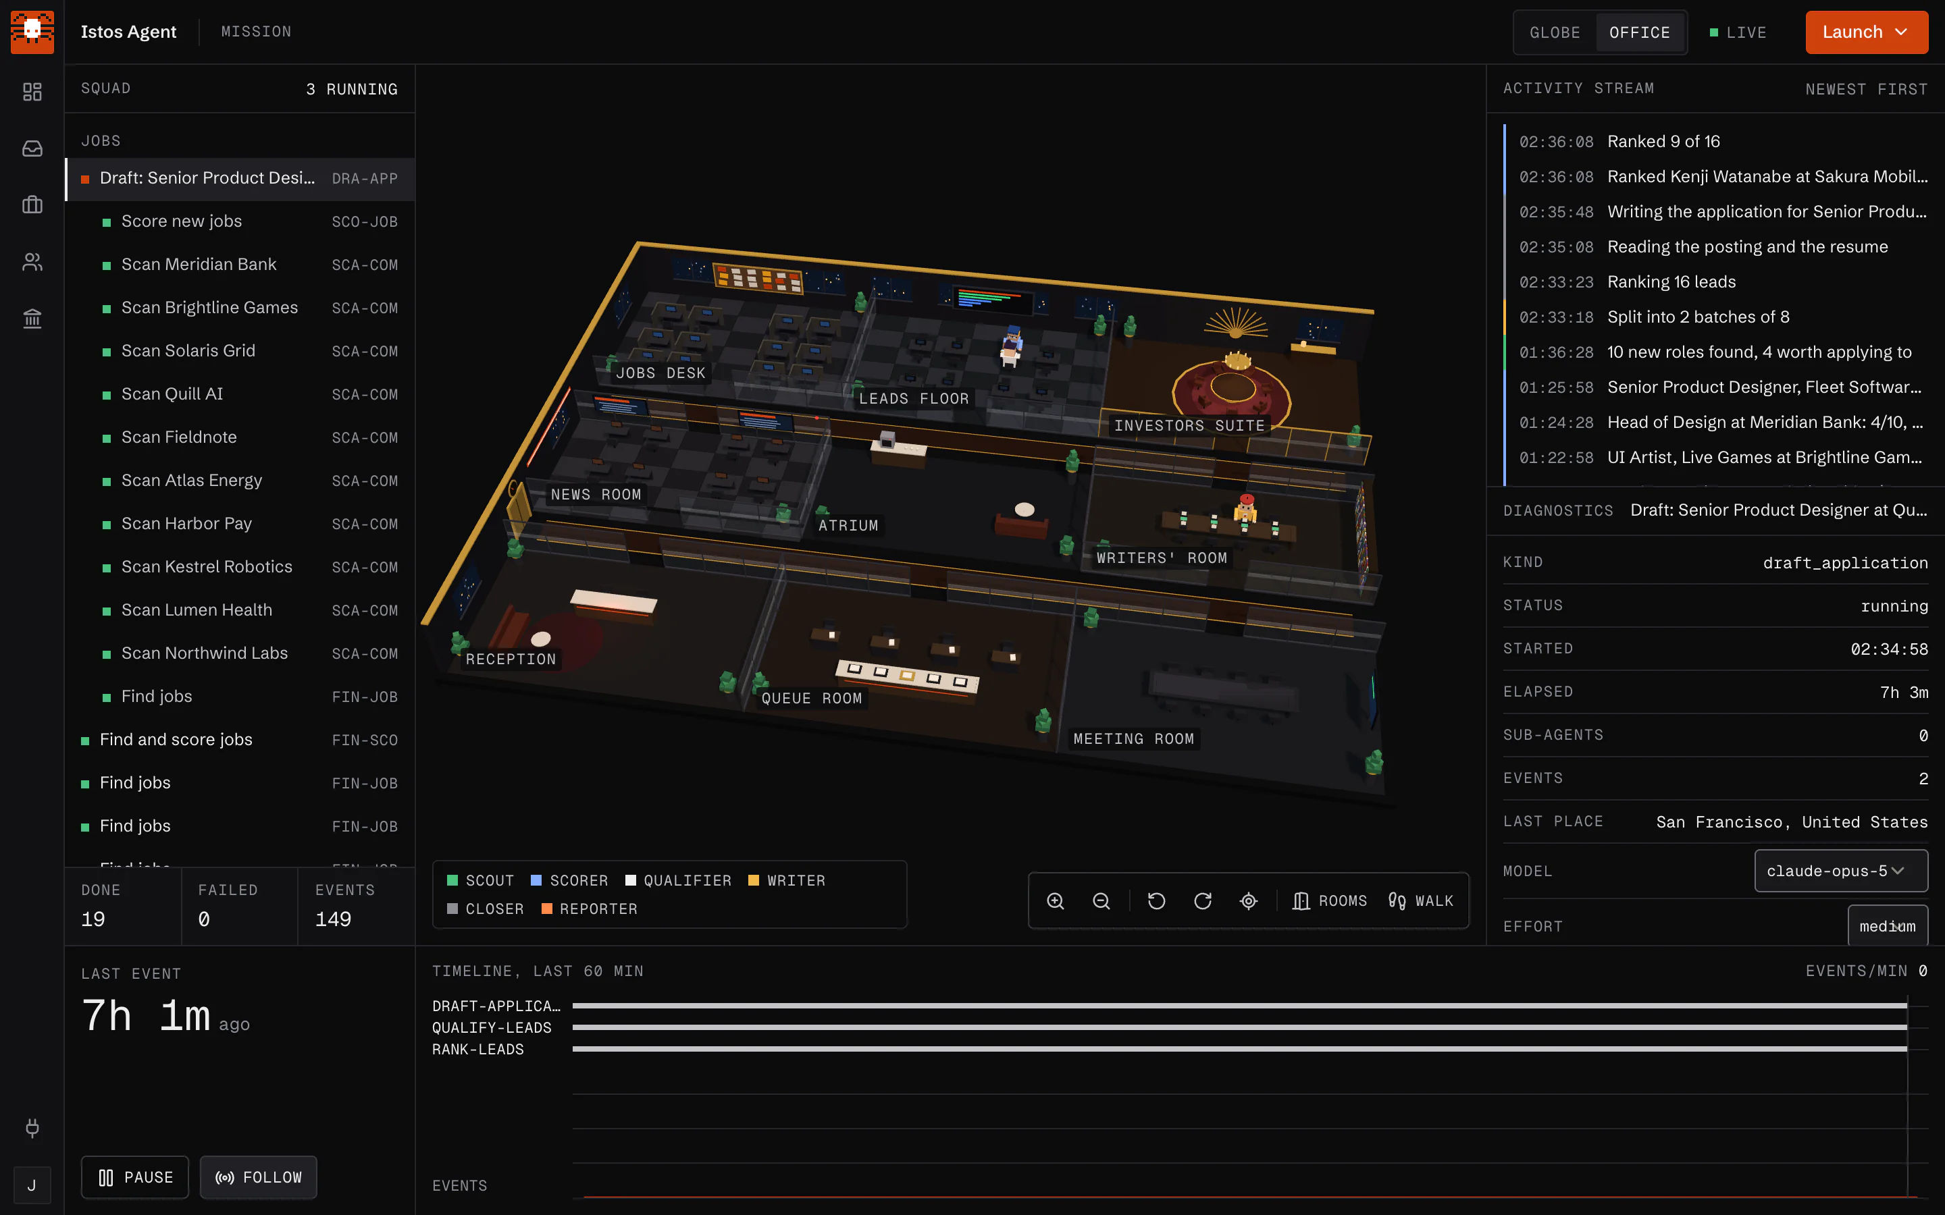1945x1215 pixels.
Task: Click the WRITER legend color swatch
Action: tap(754, 880)
